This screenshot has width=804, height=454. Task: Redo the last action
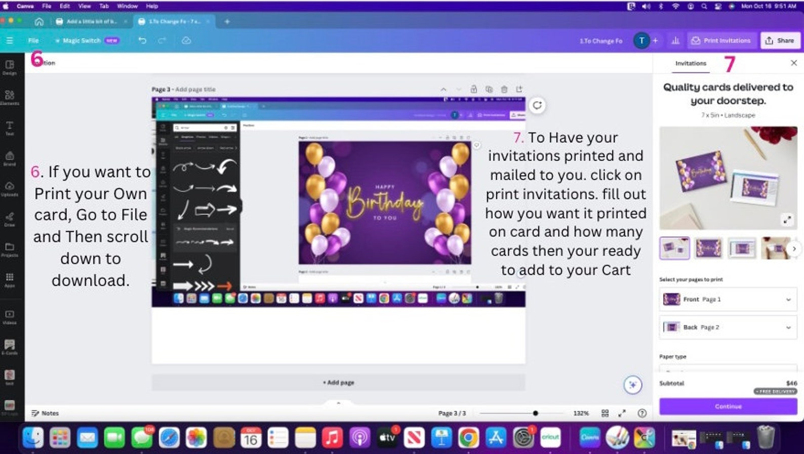pos(162,40)
